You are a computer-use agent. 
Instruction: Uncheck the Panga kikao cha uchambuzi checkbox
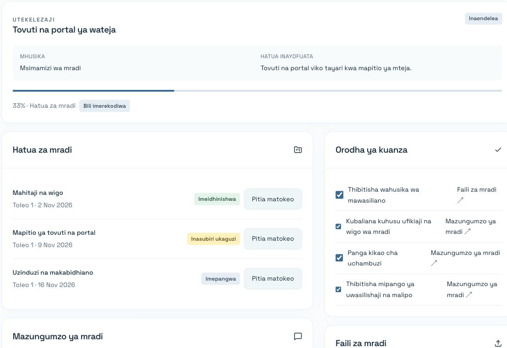click(x=339, y=258)
